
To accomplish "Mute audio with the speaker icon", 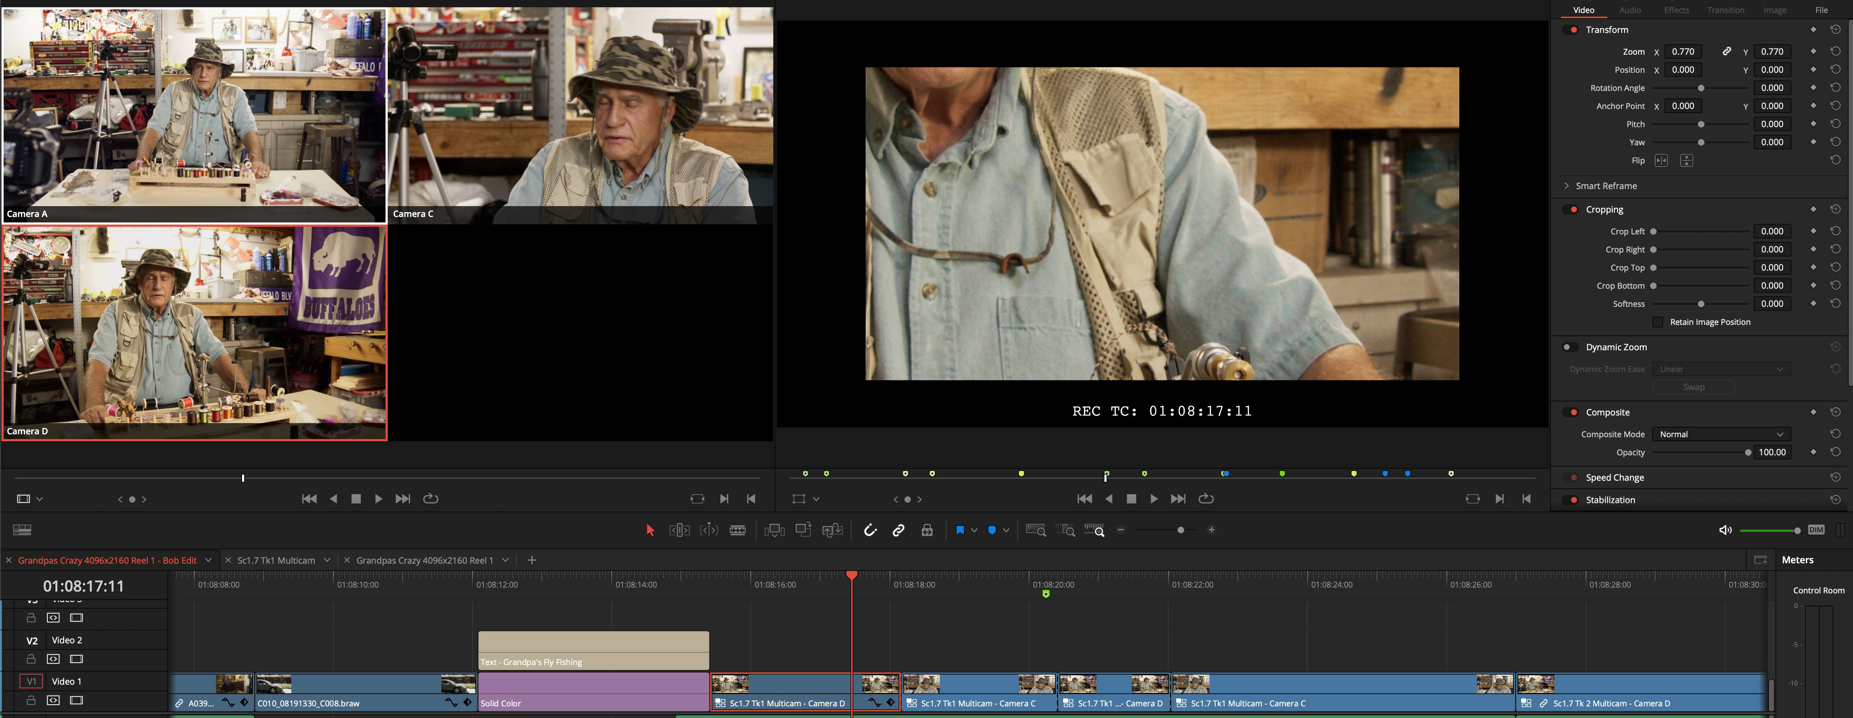I will pyautogui.click(x=1724, y=530).
